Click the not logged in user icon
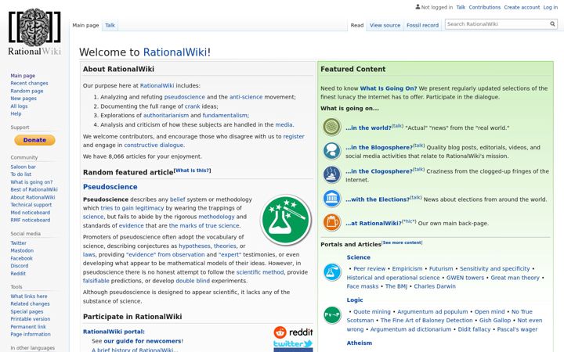Viewport: 564px width, 352px height. 418,7
